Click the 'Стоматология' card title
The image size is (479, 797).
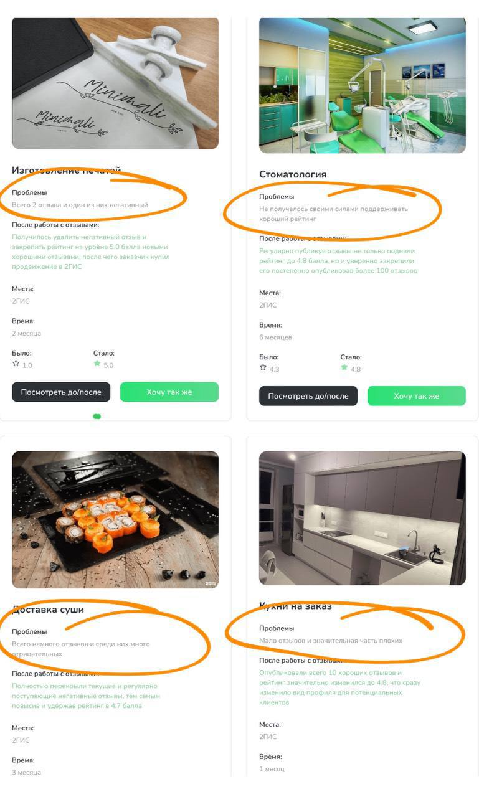pyautogui.click(x=293, y=174)
